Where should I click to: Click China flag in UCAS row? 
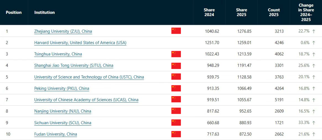(176, 99)
